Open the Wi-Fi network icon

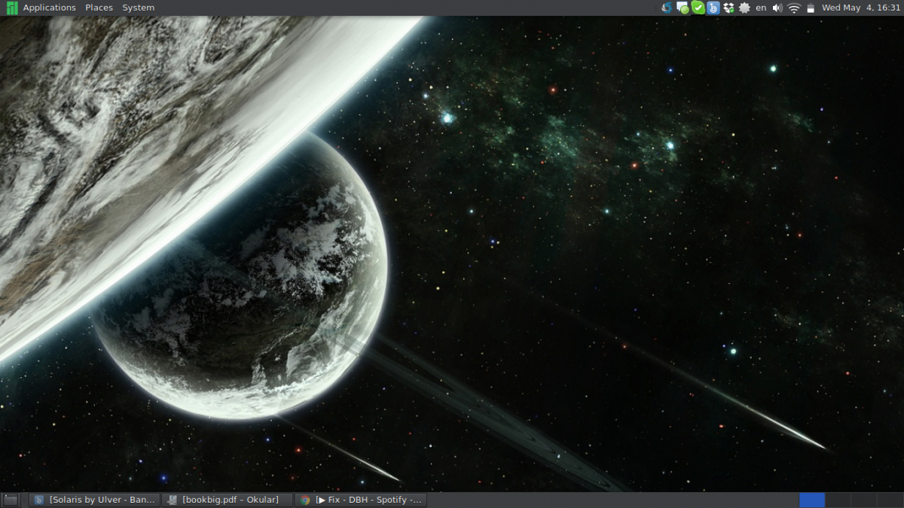(x=794, y=8)
